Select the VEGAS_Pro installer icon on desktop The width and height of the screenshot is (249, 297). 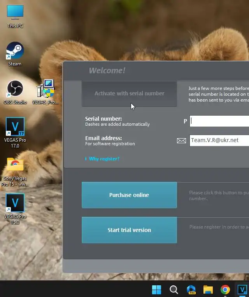pyautogui.click(x=46, y=92)
